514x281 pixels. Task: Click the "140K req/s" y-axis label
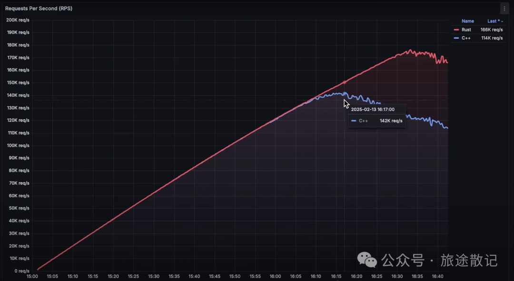click(18, 95)
